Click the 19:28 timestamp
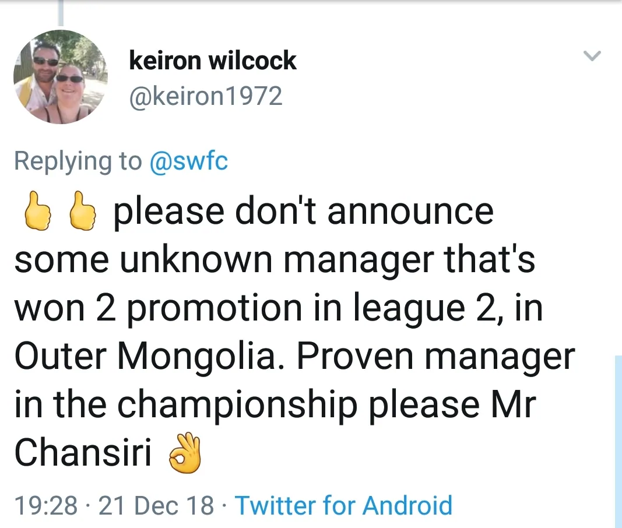Viewport: 622px width, 528px height. tap(45, 505)
